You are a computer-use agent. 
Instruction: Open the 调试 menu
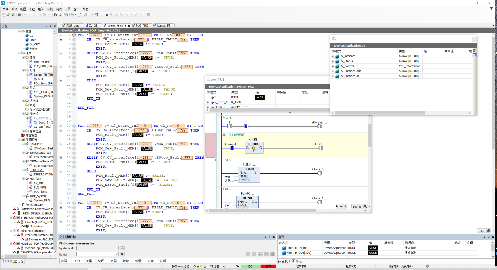(x=59, y=9)
